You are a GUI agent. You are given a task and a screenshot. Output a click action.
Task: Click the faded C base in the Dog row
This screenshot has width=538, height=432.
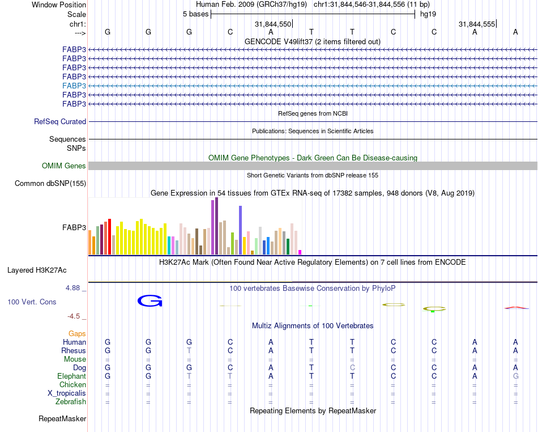tap(352, 368)
